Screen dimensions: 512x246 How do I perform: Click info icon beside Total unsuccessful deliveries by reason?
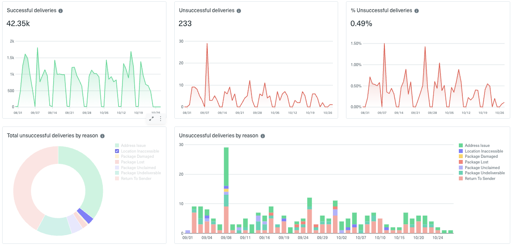(x=102, y=136)
